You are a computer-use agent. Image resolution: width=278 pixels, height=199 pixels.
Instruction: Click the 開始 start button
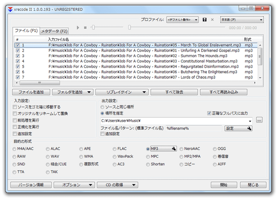pyautogui.click(x=224, y=185)
